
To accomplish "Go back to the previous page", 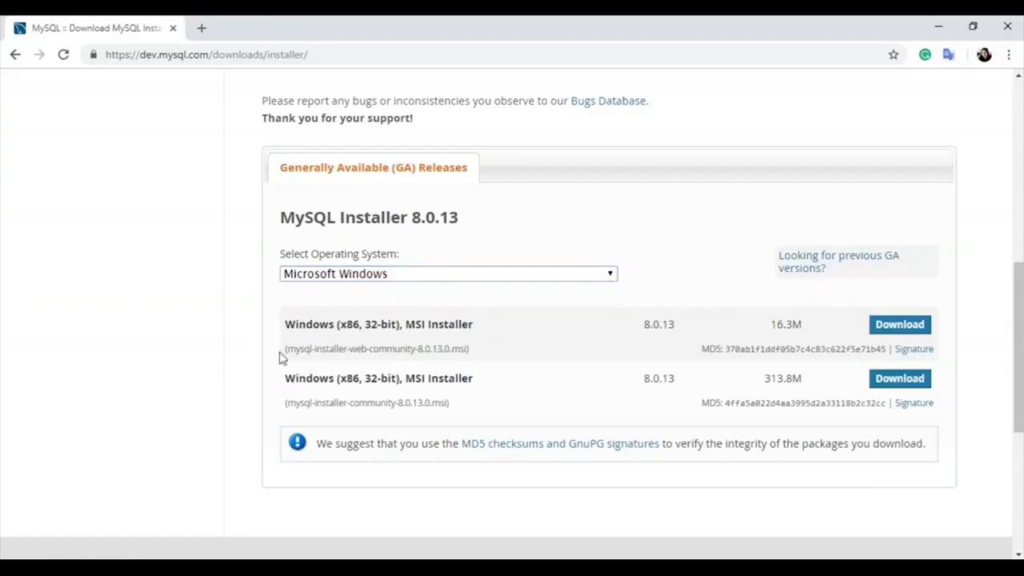I will point(15,54).
